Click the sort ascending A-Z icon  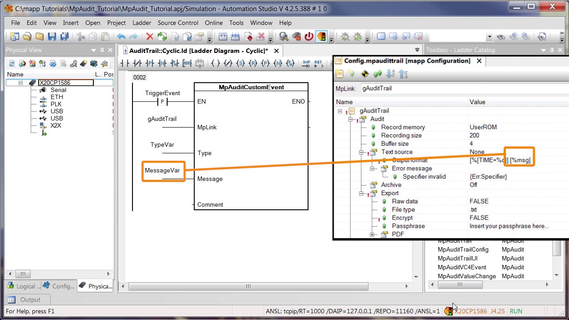click(391, 74)
